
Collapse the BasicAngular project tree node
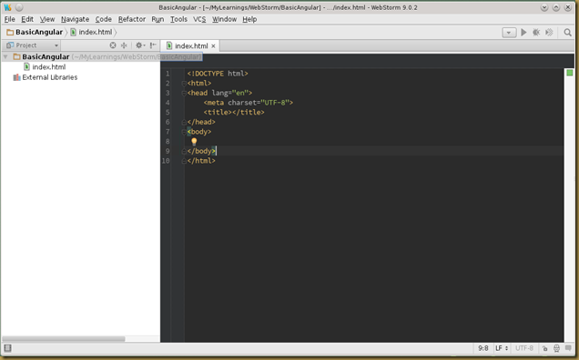[5, 56]
